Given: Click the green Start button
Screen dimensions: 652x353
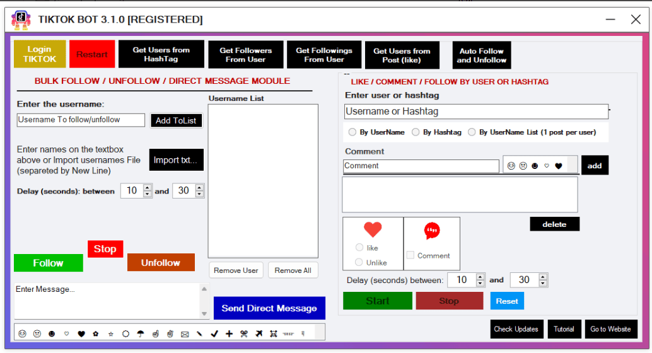Looking at the screenshot, I should pyautogui.click(x=378, y=301).
